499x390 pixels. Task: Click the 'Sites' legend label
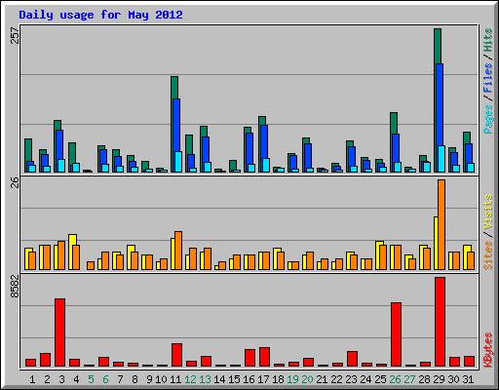(487, 255)
